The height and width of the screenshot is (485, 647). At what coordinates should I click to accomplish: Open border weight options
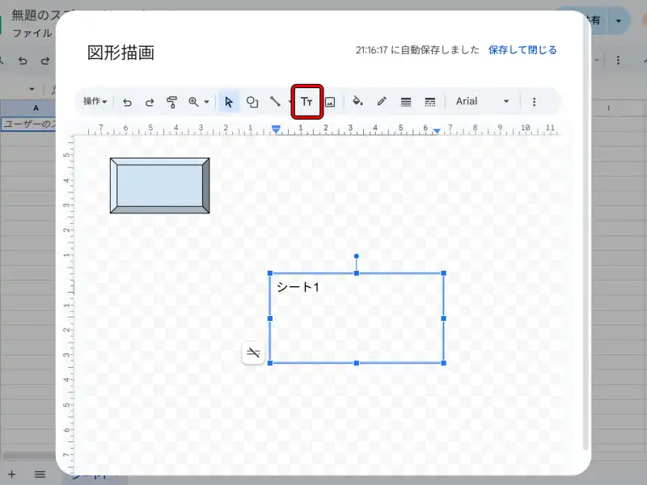[x=406, y=102]
